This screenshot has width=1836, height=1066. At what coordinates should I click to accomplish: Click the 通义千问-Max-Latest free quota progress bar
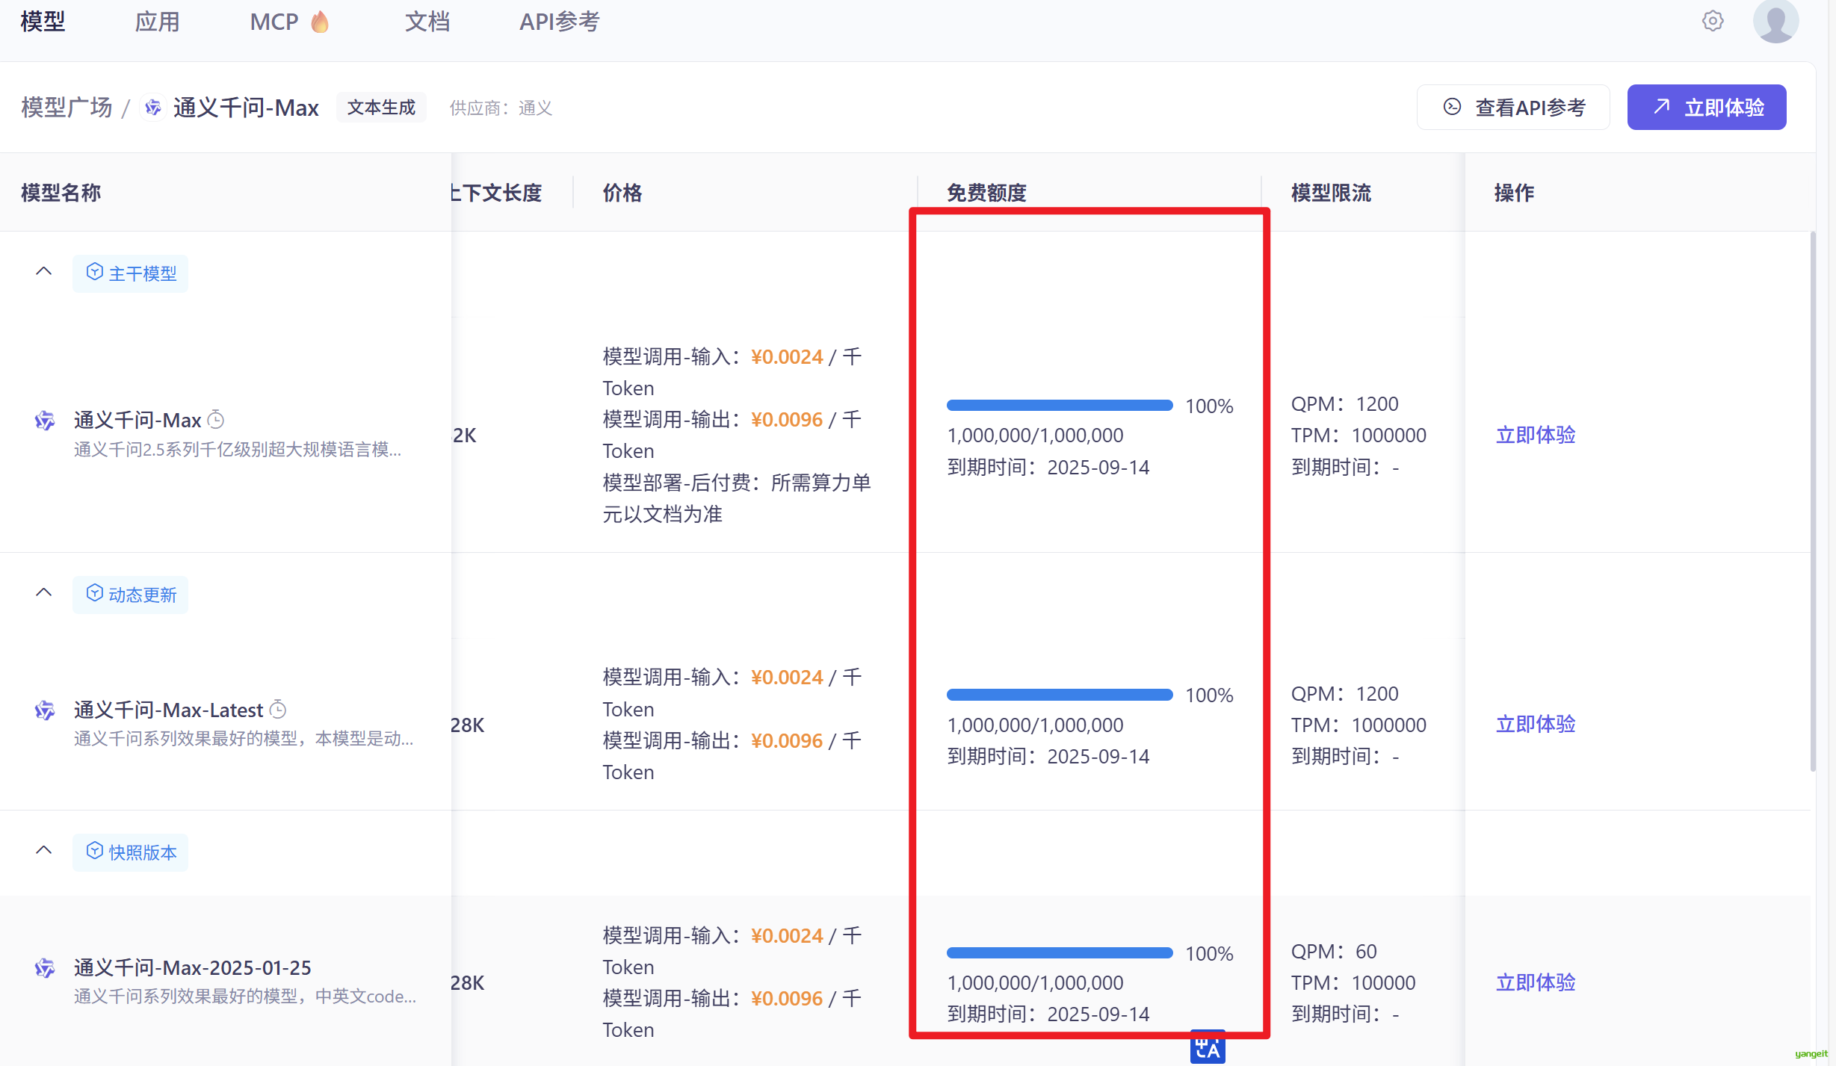tap(1060, 695)
